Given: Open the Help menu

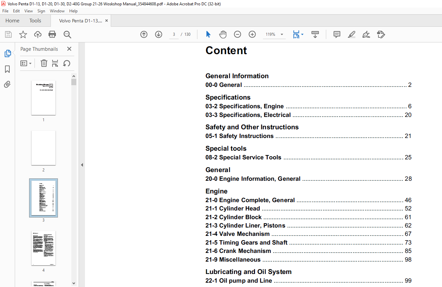Looking at the screenshot, I should point(73,11).
